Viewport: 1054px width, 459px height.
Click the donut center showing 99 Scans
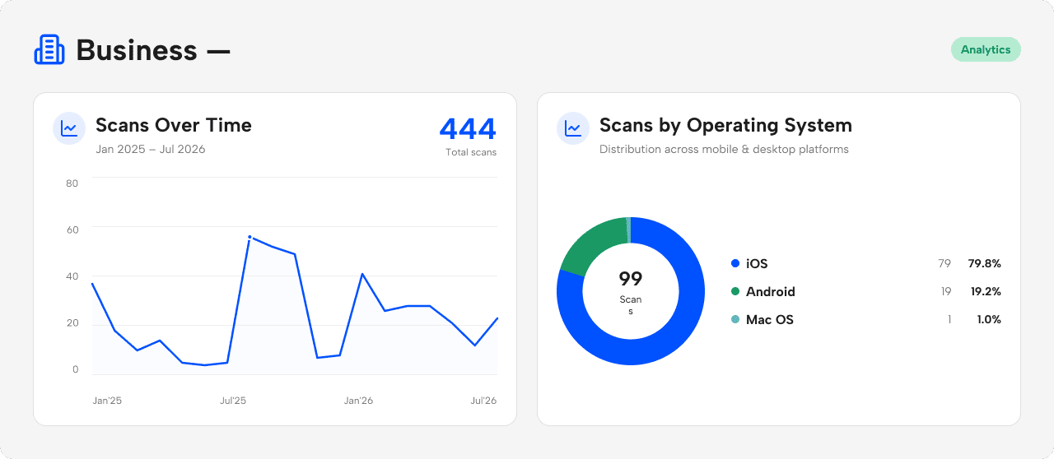point(631,291)
